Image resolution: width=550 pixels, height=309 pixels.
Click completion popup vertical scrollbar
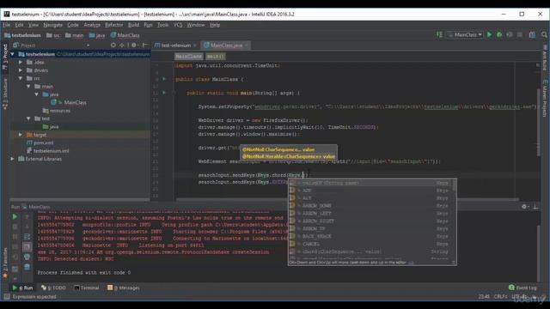click(x=455, y=185)
